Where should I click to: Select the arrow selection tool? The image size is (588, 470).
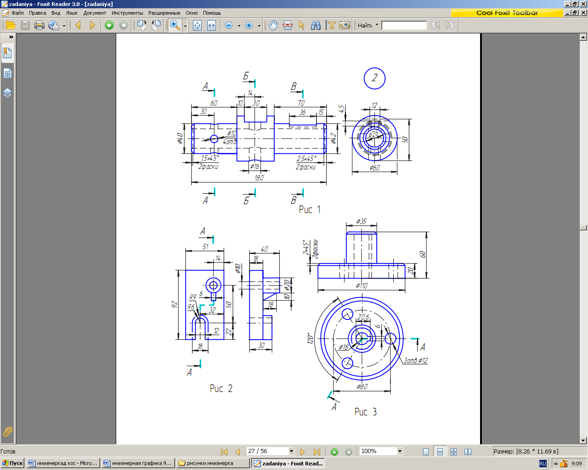click(x=302, y=25)
